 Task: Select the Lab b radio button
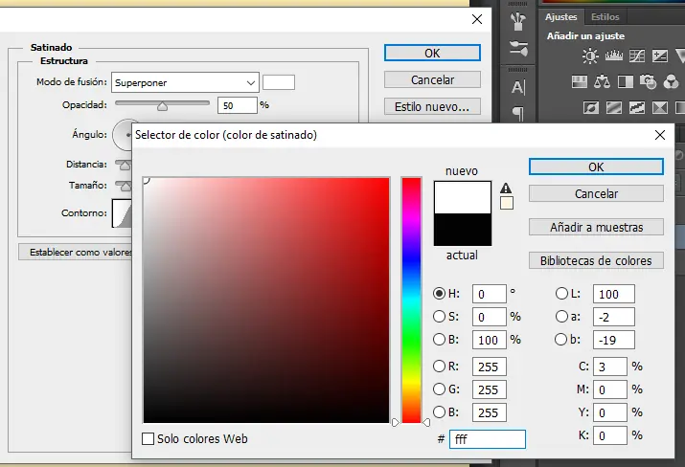(560, 339)
